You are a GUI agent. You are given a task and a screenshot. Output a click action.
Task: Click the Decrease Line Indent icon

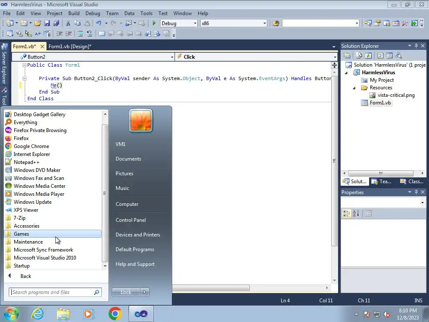[59, 34]
